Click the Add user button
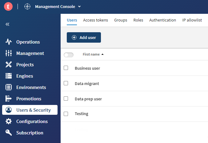This screenshot has height=143, width=208. point(84,37)
